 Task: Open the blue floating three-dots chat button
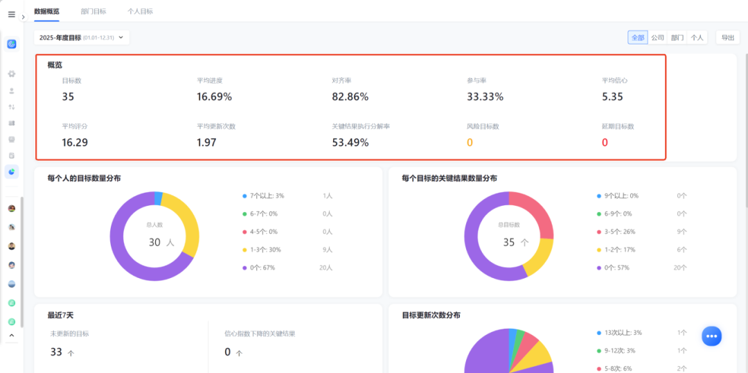pyautogui.click(x=711, y=336)
